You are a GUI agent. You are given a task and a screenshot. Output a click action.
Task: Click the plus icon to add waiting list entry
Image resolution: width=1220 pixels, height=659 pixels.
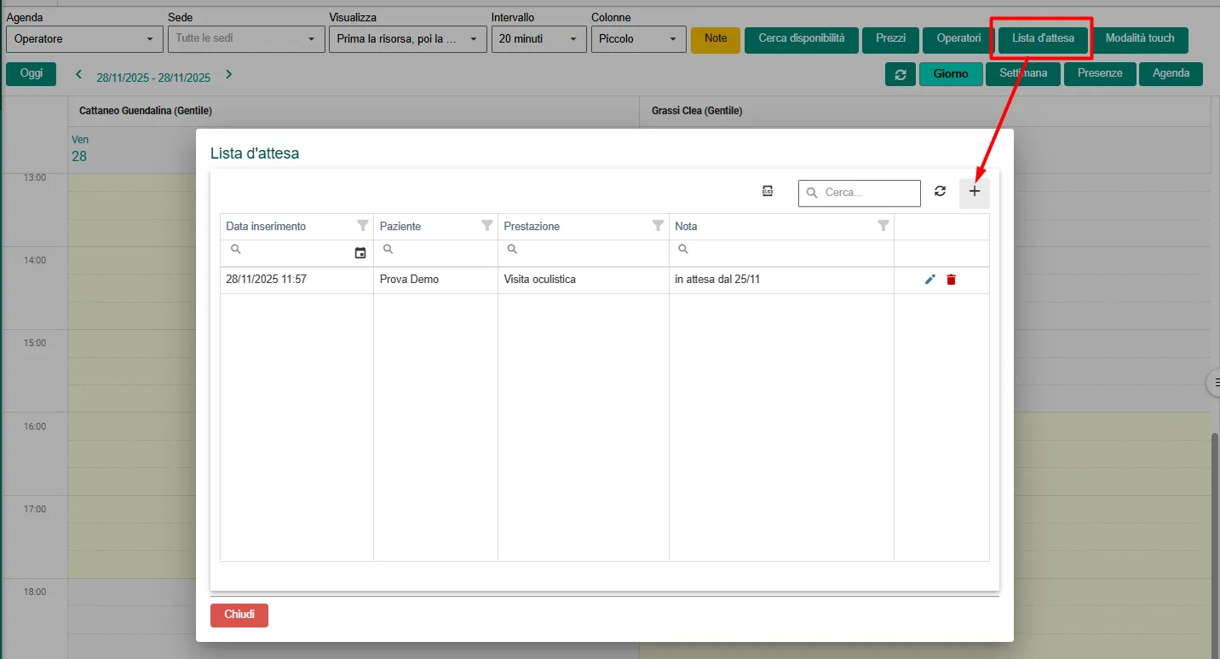(975, 193)
